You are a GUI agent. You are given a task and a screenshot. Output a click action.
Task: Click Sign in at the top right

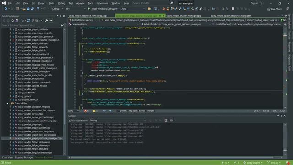255,3
